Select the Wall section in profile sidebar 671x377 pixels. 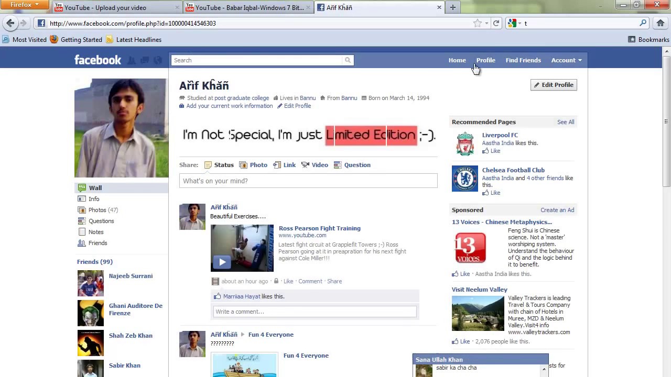122,188
